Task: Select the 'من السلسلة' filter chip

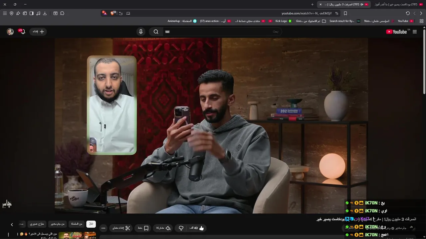Action: point(76,224)
